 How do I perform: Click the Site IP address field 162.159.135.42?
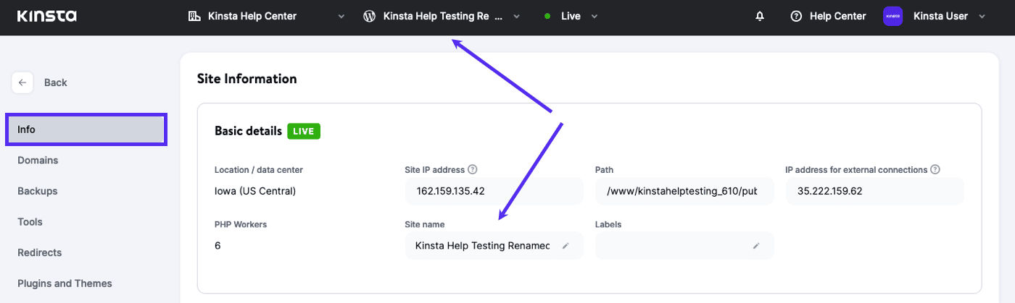[x=494, y=191]
